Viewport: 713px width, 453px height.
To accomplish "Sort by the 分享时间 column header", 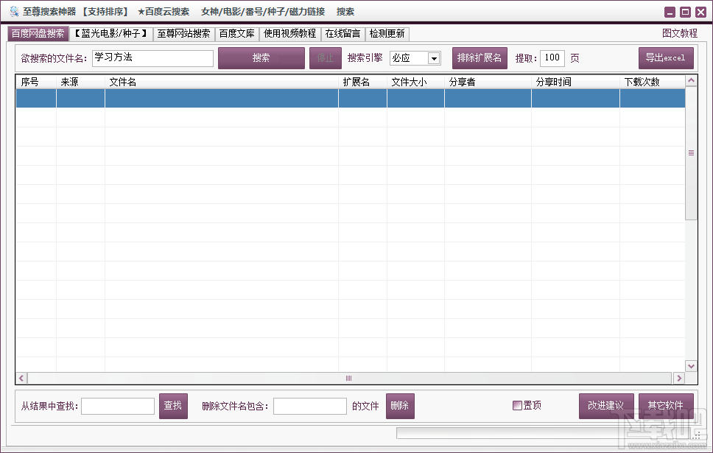I will pyautogui.click(x=576, y=82).
